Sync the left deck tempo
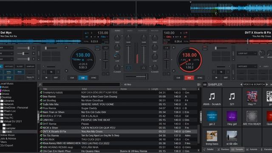Image resolution: width=272 pixels, height=153 pixels. [93, 78]
